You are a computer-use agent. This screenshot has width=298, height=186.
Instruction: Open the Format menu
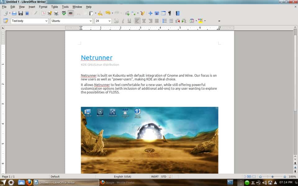43,7
